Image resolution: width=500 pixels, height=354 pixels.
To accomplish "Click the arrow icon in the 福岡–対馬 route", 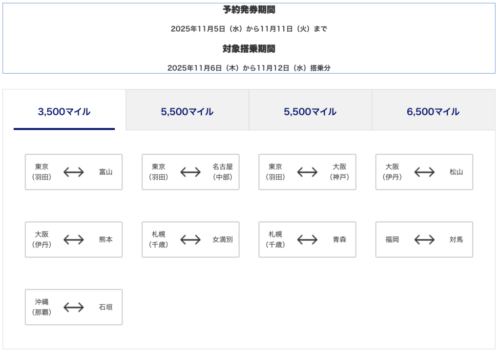I will 424,240.
